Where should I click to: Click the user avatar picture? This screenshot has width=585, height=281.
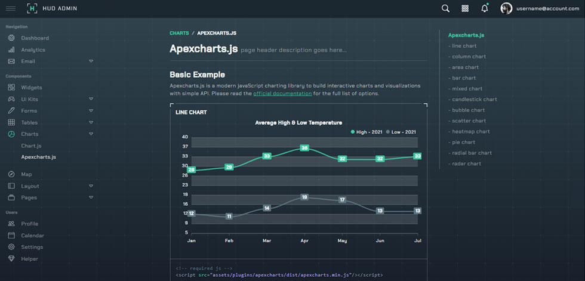tap(506, 8)
